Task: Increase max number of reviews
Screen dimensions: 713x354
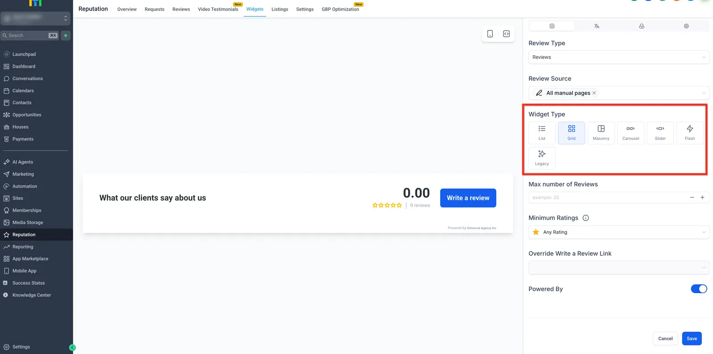Action: (702, 197)
